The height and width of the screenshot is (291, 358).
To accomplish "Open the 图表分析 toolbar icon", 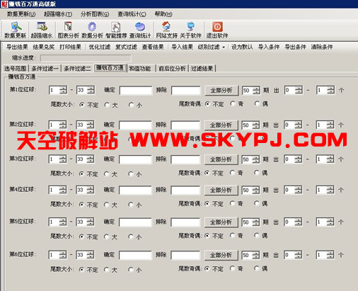I will (x=68, y=26).
